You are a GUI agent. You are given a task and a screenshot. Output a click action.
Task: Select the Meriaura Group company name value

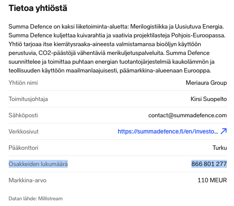[206, 83]
